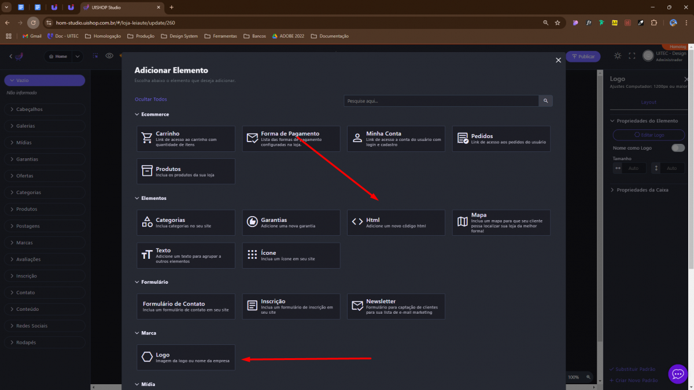
Task: Select the Texto element tile
Action: [x=186, y=255]
